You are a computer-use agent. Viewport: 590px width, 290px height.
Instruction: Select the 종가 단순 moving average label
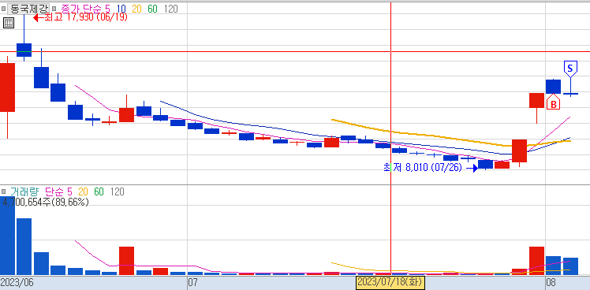point(82,9)
